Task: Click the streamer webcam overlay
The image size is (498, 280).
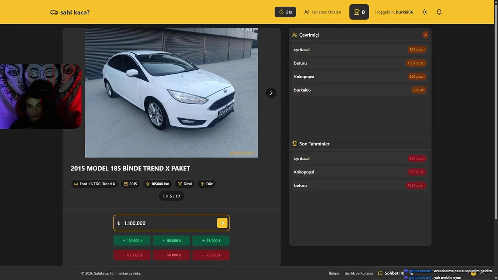Action: click(40, 96)
